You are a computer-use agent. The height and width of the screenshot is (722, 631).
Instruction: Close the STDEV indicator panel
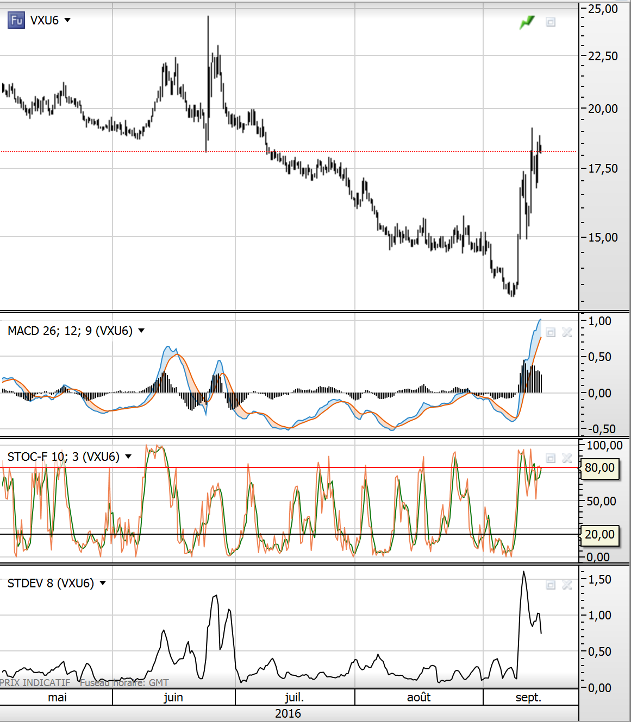(567, 585)
